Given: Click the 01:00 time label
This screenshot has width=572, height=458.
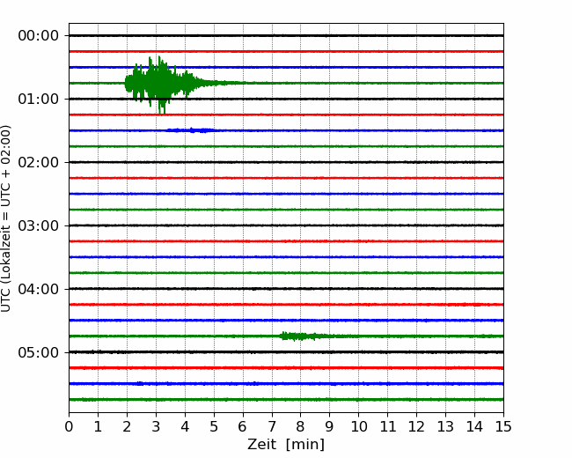Looking at the screenshot, I should [39, 99].
